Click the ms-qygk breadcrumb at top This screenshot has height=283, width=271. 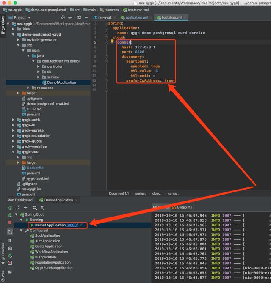point(12,10)
